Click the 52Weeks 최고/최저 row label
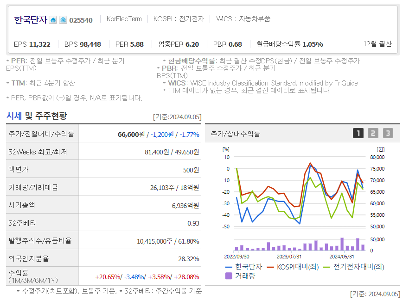The height and width of the screenshot is (300, 409). [x=38, y=152]
